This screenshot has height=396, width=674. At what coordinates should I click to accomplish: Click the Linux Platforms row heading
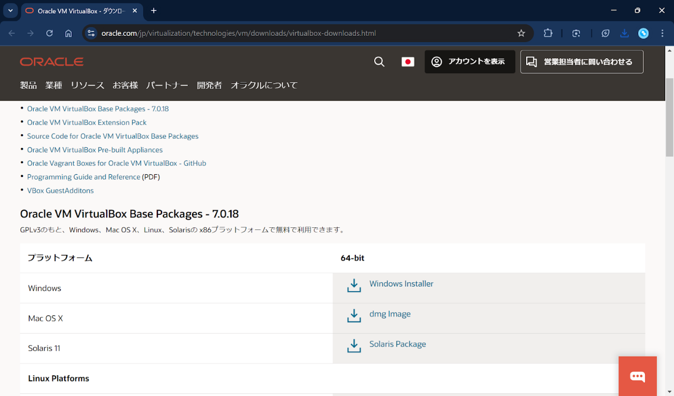tap(59, 378)
